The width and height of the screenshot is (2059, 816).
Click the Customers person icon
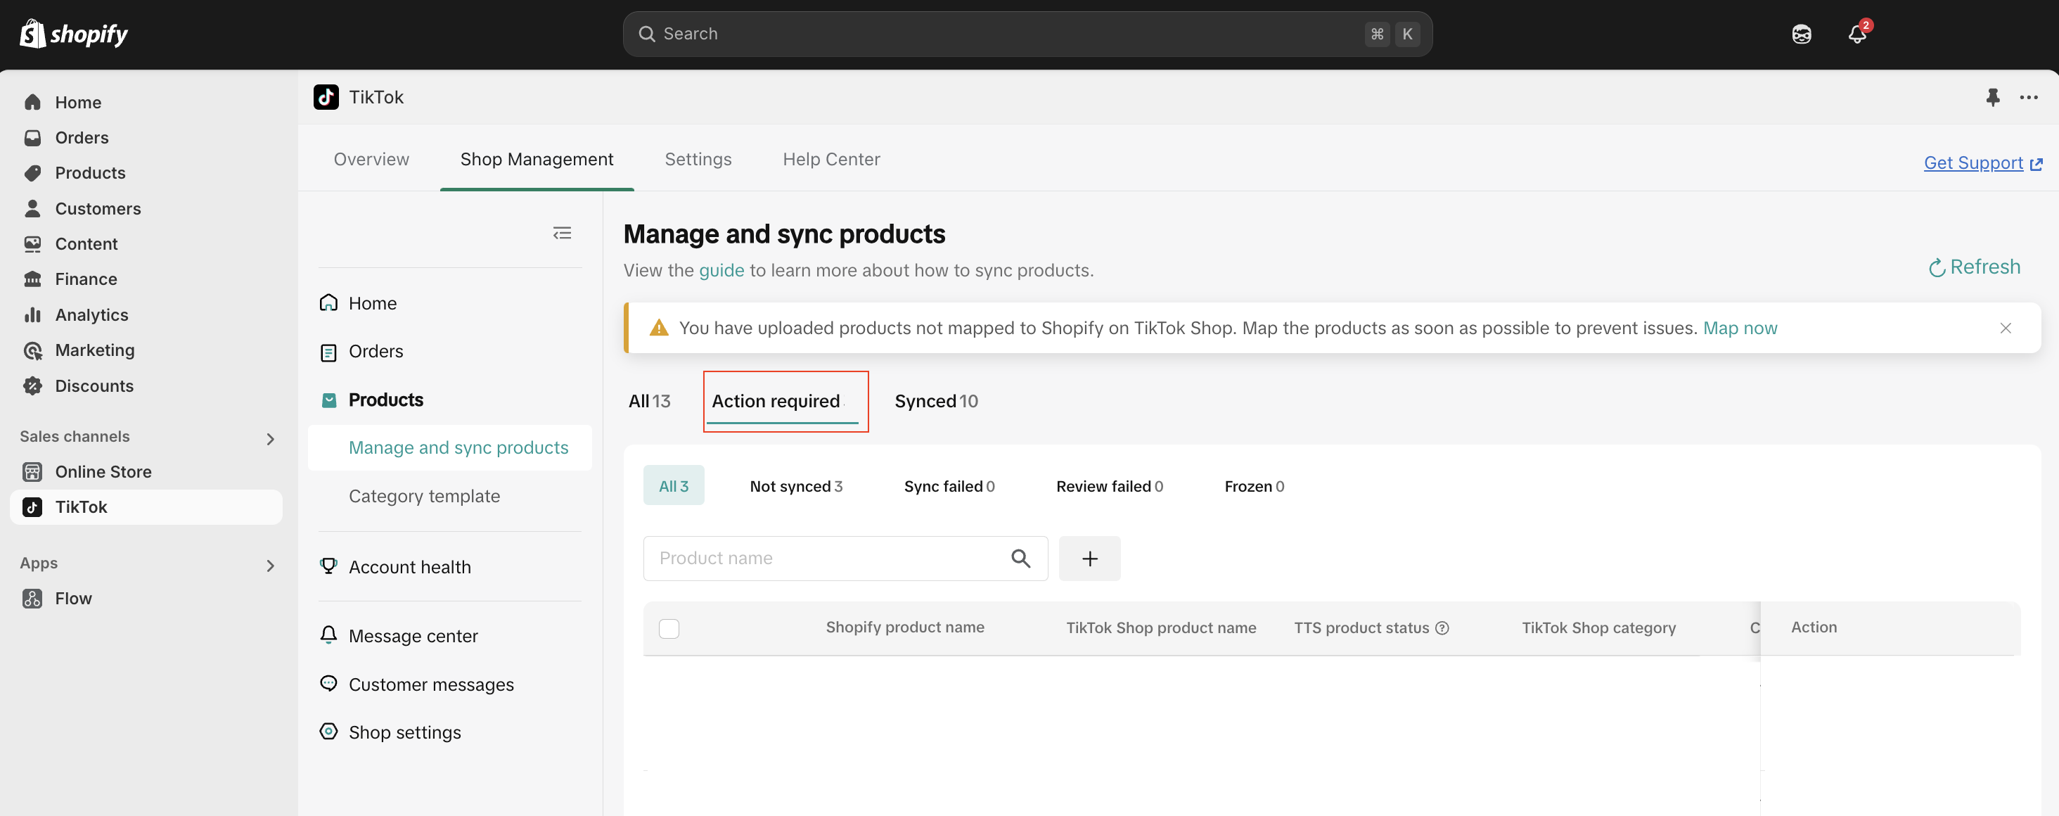click(33, 209)
